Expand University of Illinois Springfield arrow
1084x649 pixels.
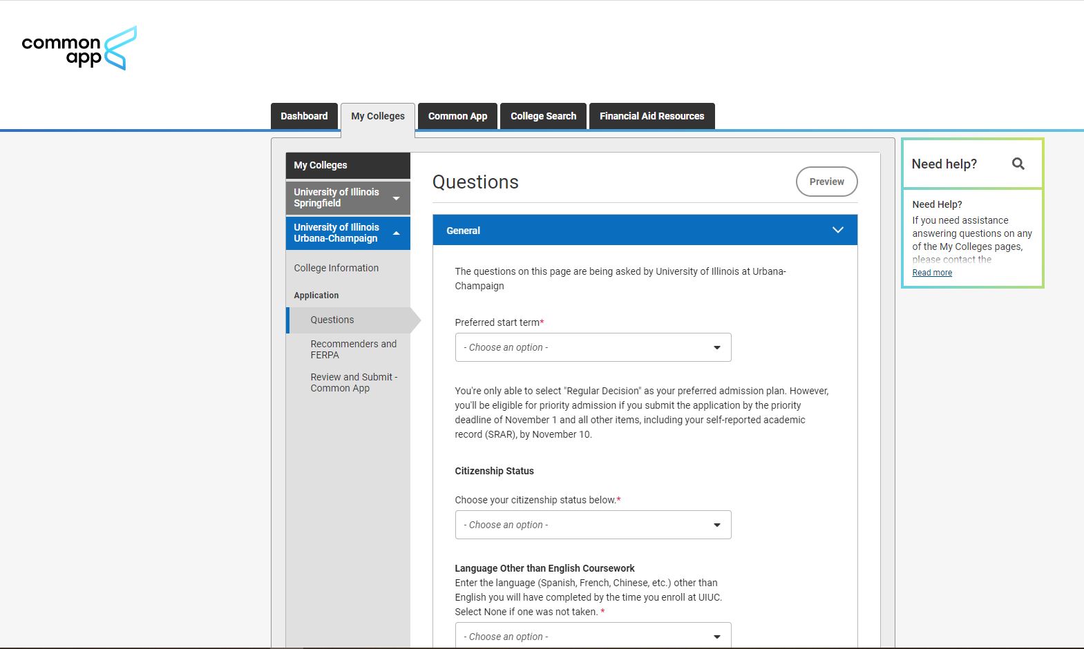click(x=396, y=198)
